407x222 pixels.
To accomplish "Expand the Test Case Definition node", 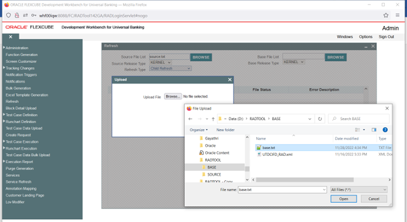I will [x=4, y=115].
